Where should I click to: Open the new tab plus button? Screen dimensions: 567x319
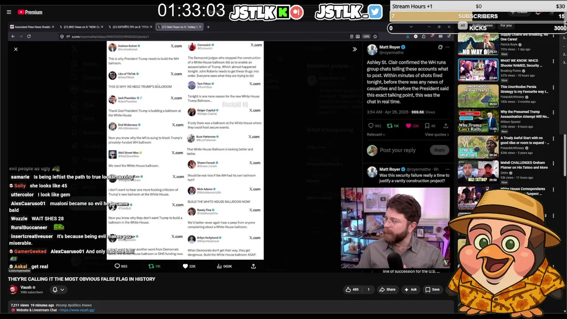[208, 27]
